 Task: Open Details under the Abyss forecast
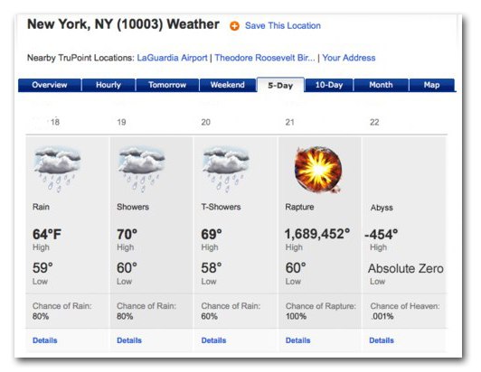382,340
